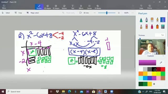Screen dimensions: 168x94
Task: Show hidden system tray icons
Action: [x=143, y=92]
